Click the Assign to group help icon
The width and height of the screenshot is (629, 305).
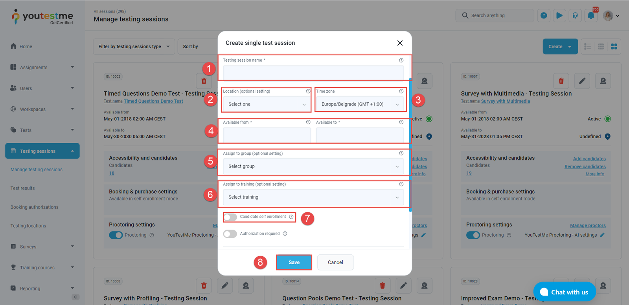[x=401, y=153]
